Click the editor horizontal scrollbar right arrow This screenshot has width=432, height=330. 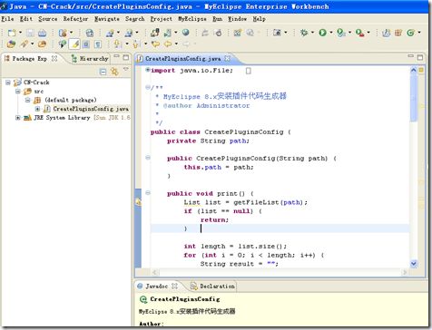click(x=404, y=272)
